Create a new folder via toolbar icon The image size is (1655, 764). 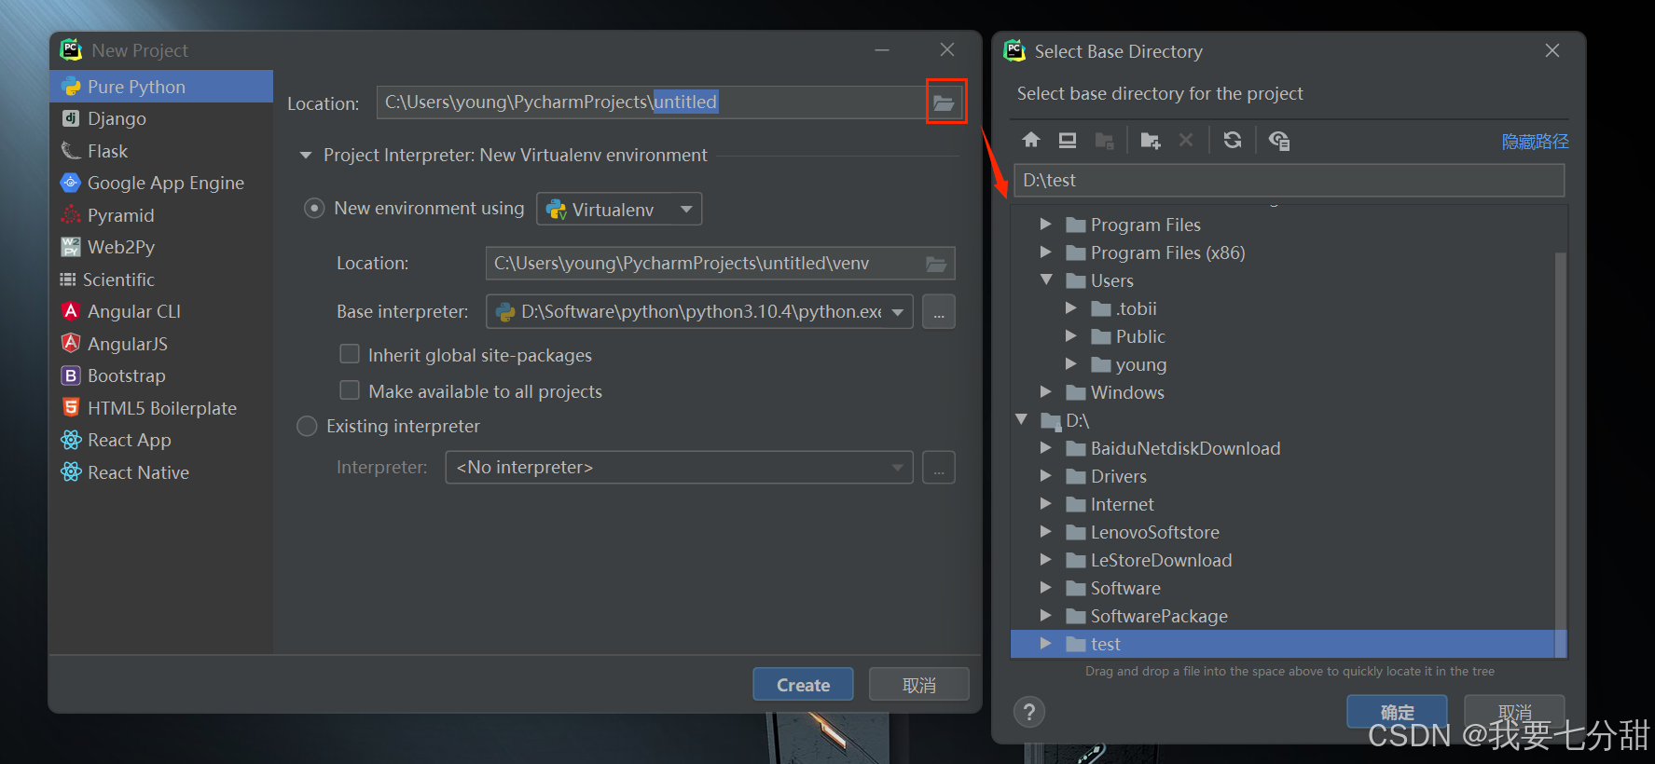tap(1150, 141)
